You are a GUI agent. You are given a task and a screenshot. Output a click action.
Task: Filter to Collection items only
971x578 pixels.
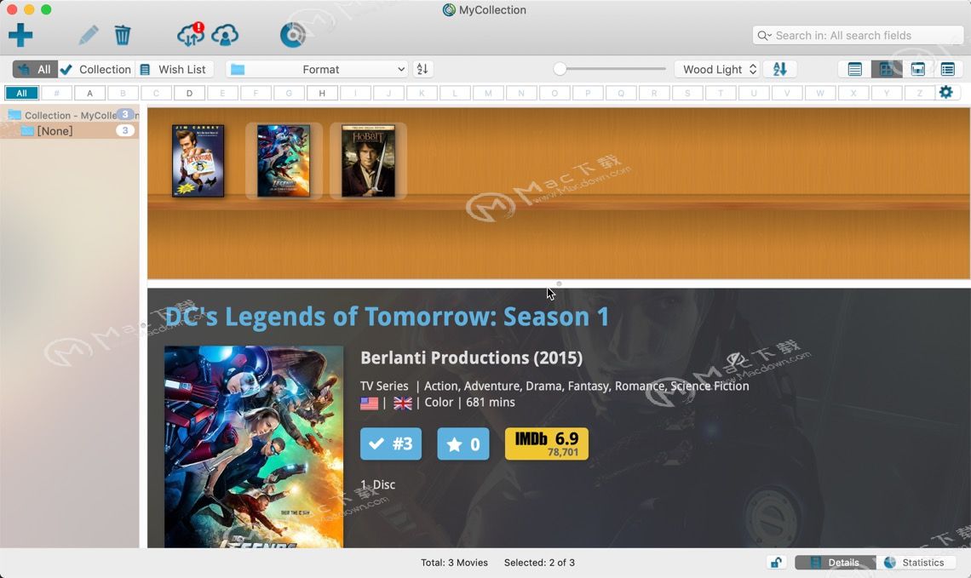(x=96, y=69)
